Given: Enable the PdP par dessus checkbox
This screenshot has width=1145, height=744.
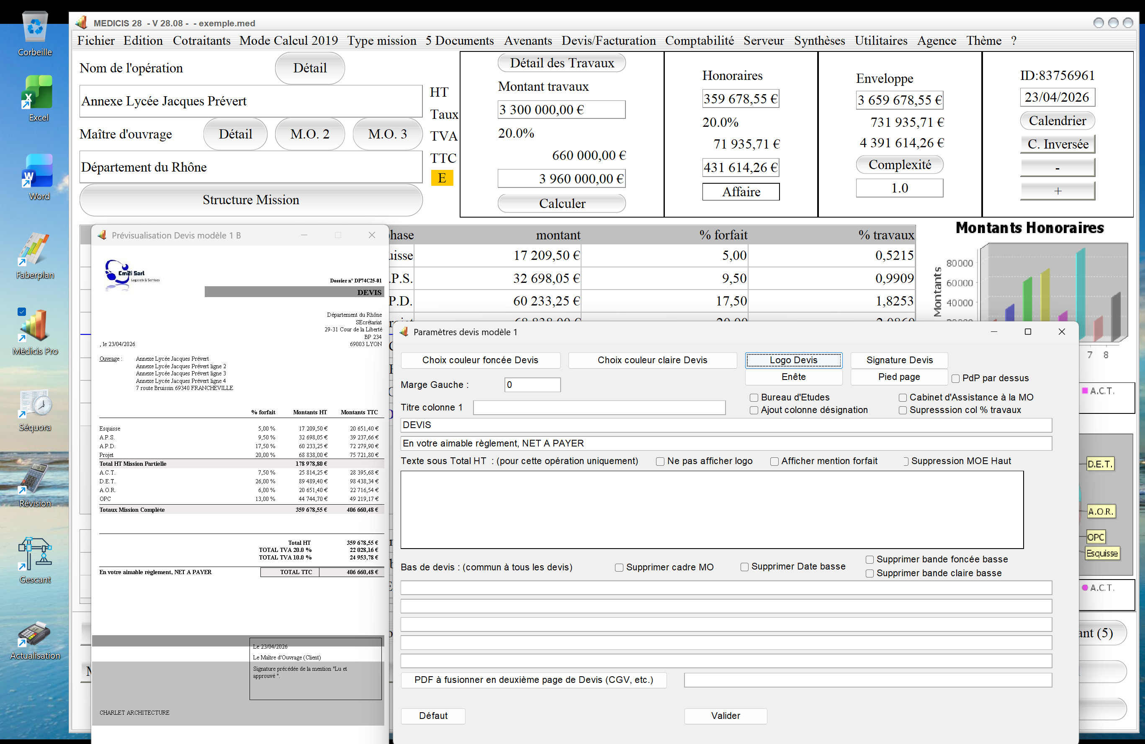Looking at the screenshot, I should (x=955, y=379).
